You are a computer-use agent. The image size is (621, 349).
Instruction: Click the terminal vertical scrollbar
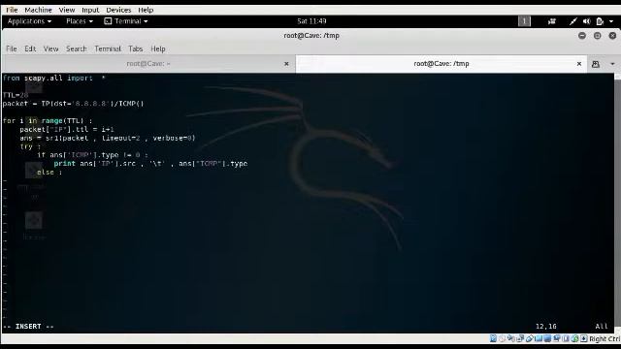pyautogui.click(x=617, y=202)
